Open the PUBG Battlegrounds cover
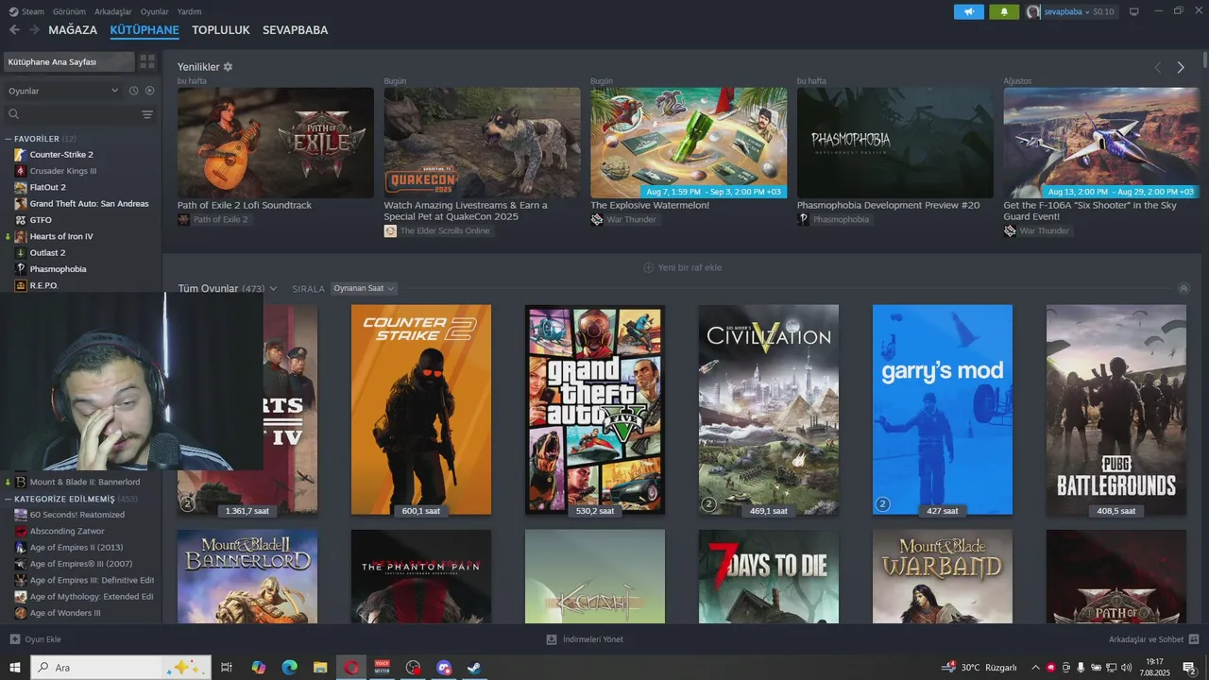This screenshot has width=1209, height=680. (1116, 410)
